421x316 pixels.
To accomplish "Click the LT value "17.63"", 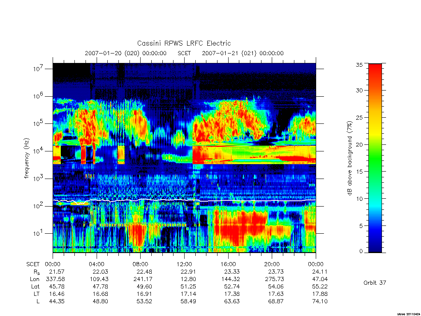I will point(276,294).
